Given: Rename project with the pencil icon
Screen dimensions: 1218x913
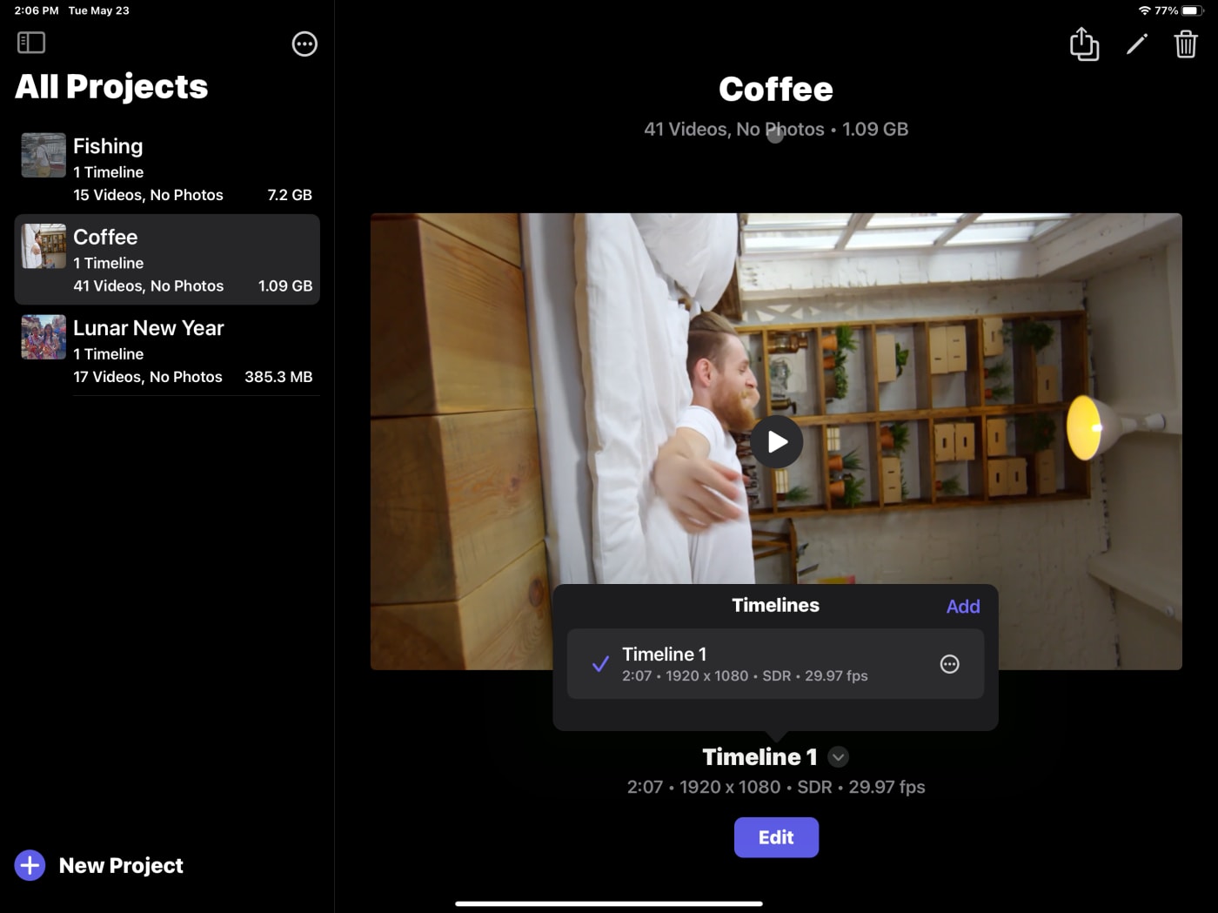Looking at the screenshot, I should coord(1136,44).
